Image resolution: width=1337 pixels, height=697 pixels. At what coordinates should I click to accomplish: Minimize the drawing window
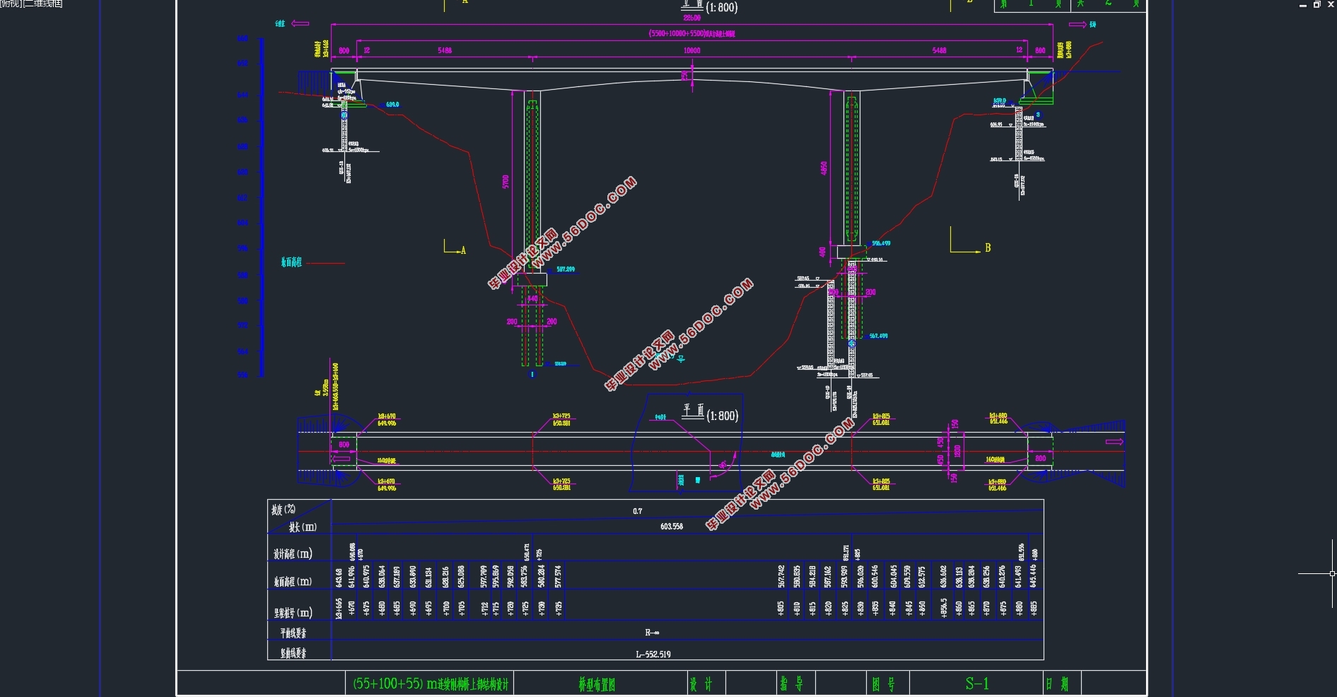click(x=1302, y=5)
